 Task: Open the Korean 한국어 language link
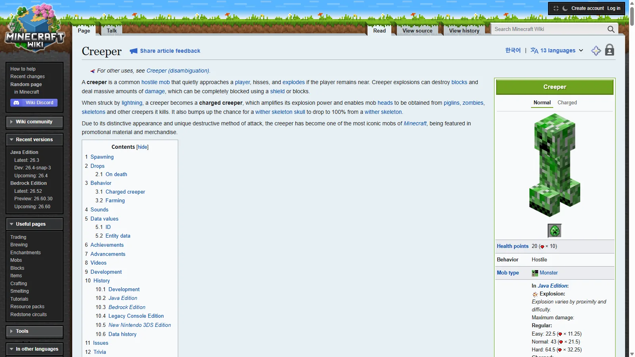(x=513, y=50)
